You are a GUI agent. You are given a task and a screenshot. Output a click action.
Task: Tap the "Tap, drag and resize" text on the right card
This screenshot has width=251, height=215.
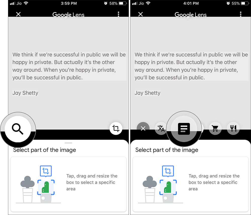[x=214, y=182]
